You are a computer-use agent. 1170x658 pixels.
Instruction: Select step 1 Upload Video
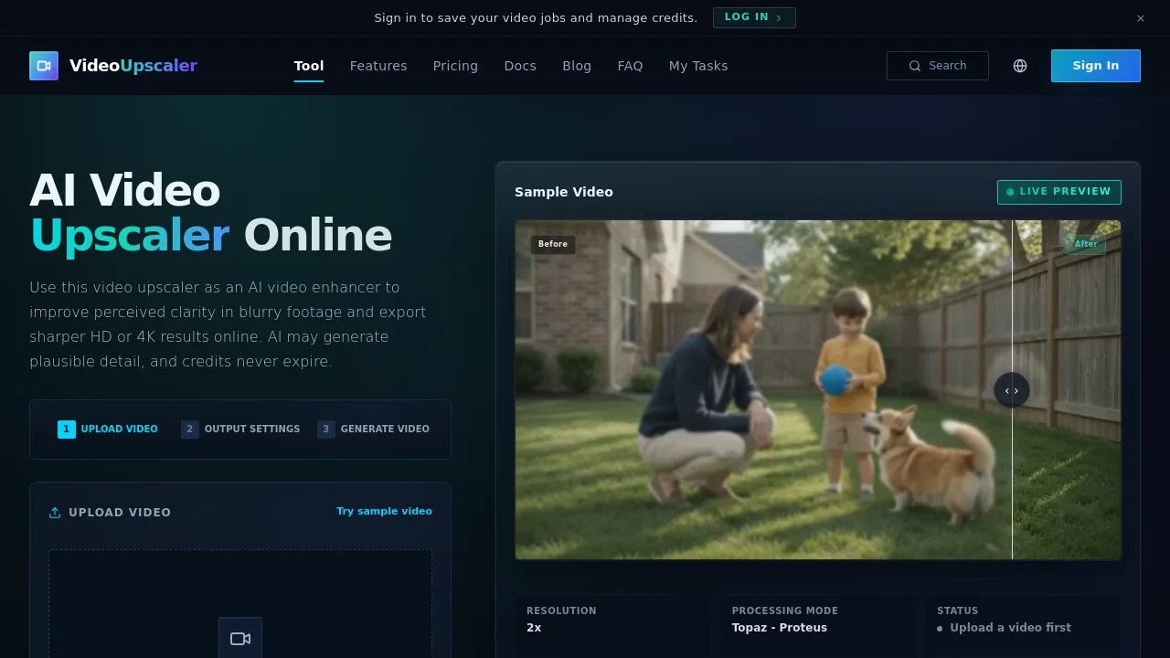(108, 429)
